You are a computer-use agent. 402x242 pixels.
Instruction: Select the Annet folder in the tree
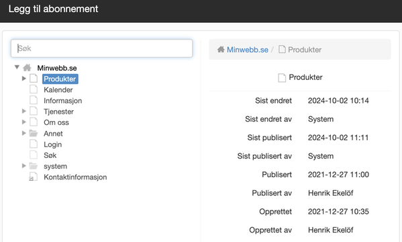tap(53, 134)
